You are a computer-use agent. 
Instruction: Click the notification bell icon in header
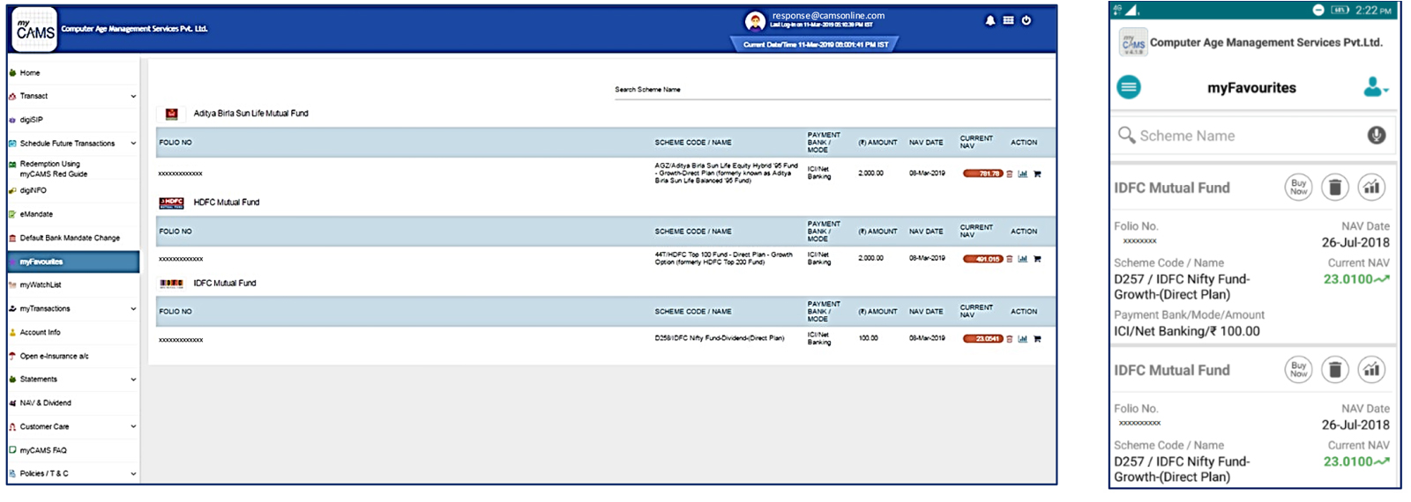pos(989,20)
